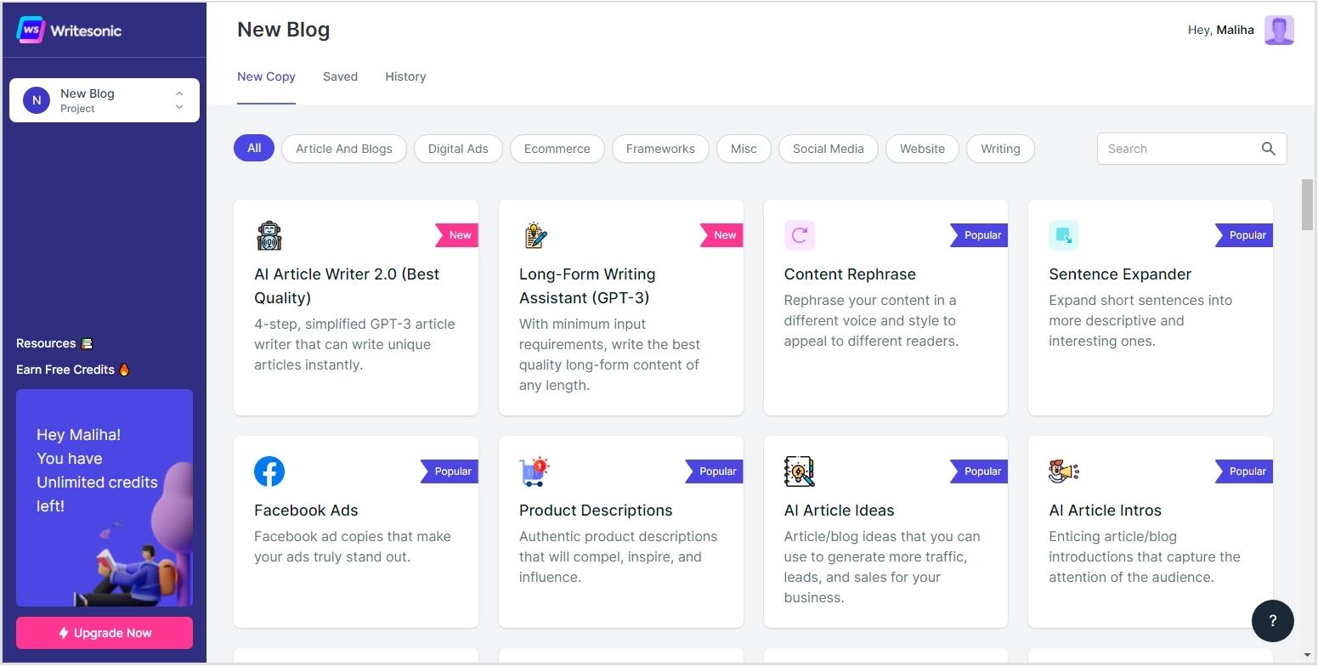Click the Facebook logo icon

coord(269,471)
